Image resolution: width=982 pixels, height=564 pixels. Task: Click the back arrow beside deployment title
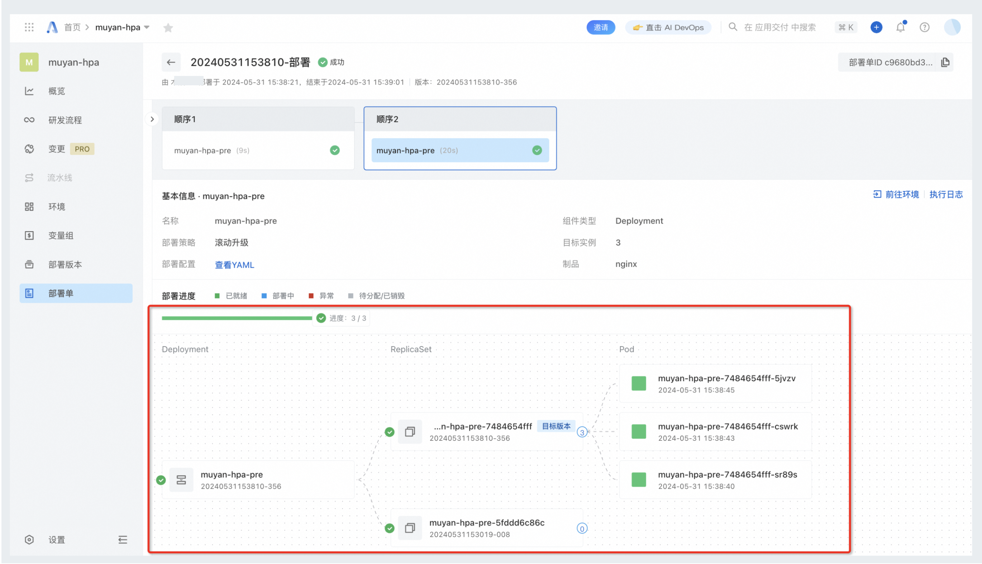(171, 62)
